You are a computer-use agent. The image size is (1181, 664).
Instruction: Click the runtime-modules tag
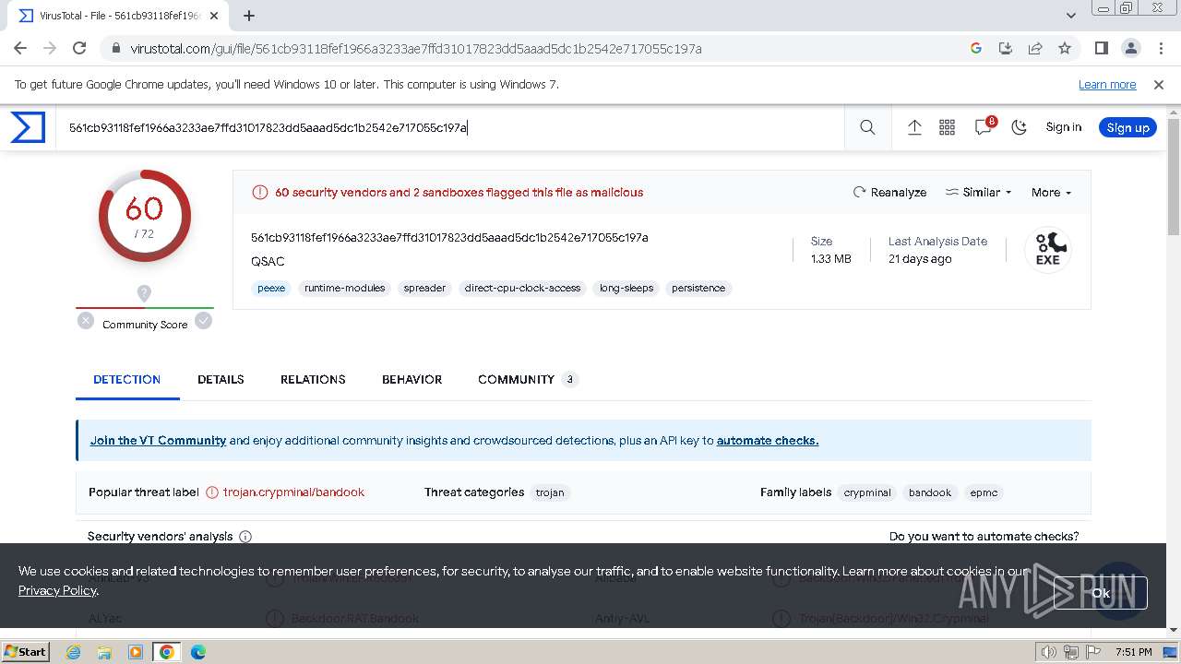[x=345, y=288]
